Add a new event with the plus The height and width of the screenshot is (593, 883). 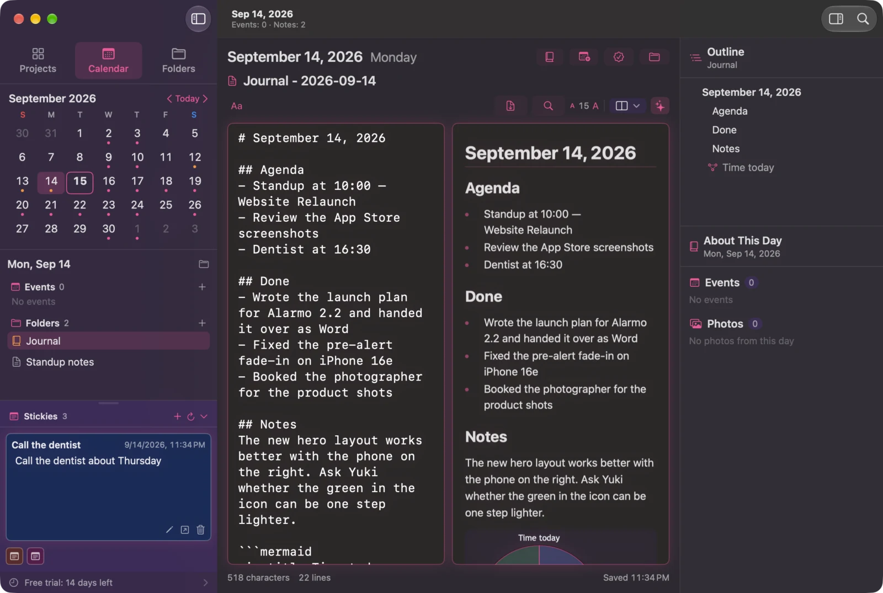click(202, 287)
